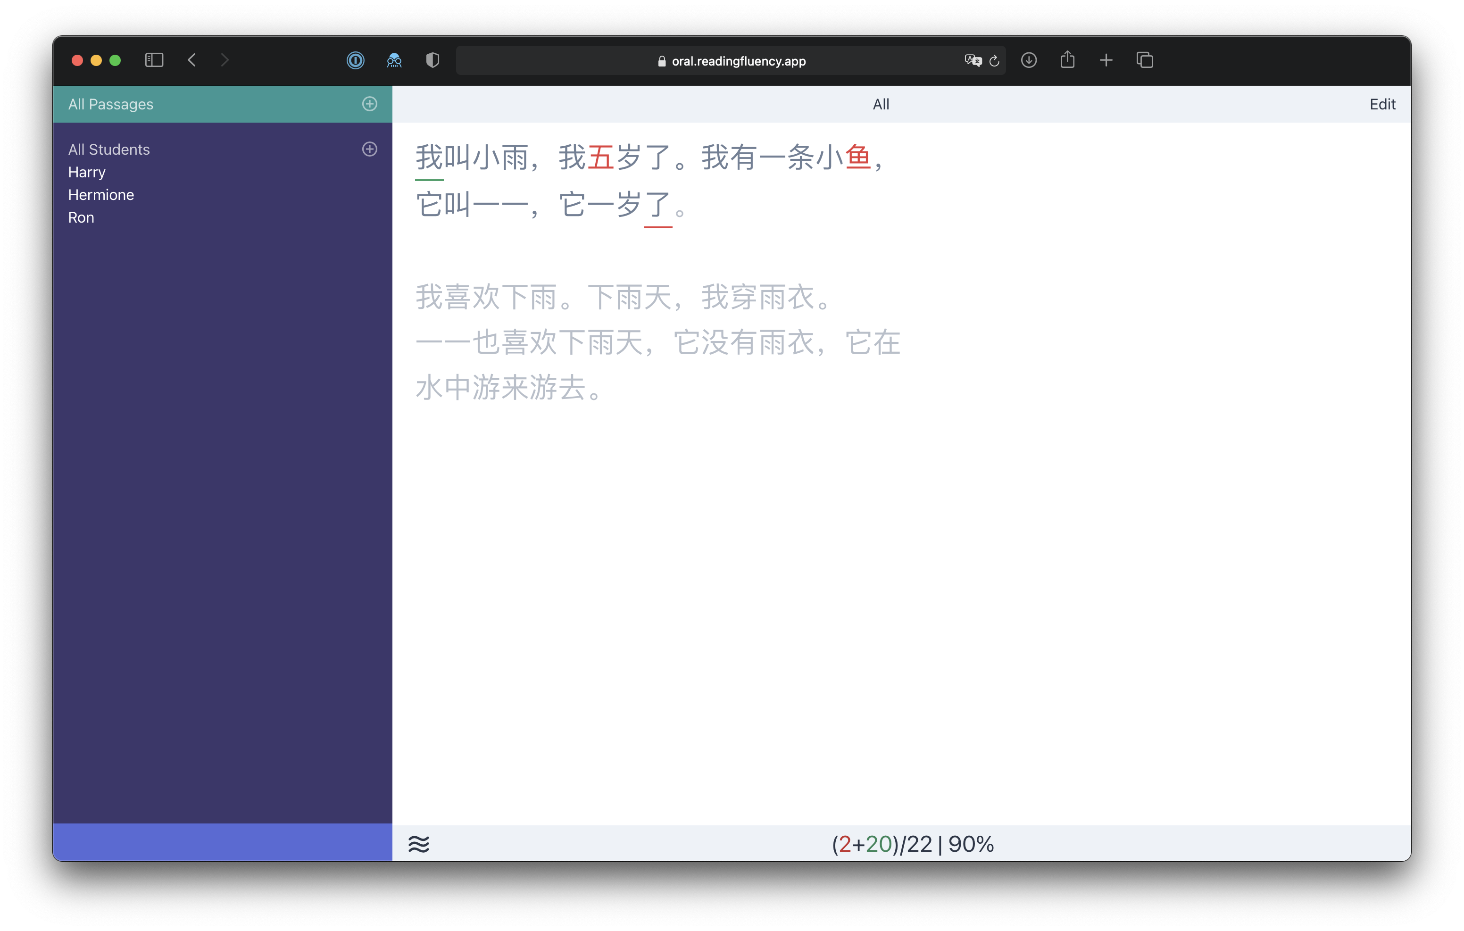The width and height of the screenshot is (1464, 931).
Task: Click the share icon
Action: tap(1068, 60)
